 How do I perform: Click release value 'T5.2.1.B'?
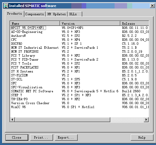pyautogui.click(x=129, y=48)
